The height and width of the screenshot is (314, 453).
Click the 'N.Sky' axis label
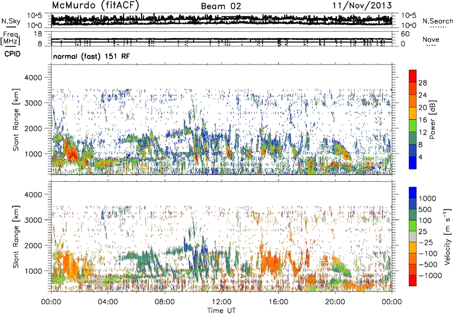11,21
